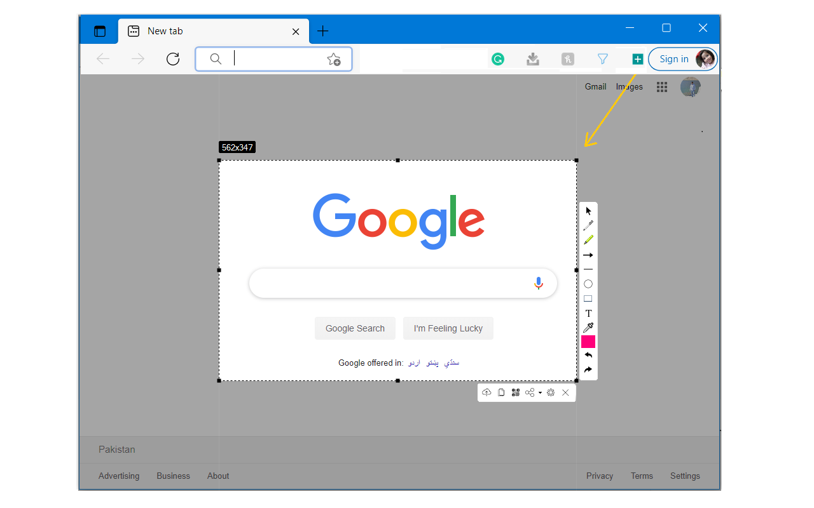Redo the annotation

[x=588, y=370]
